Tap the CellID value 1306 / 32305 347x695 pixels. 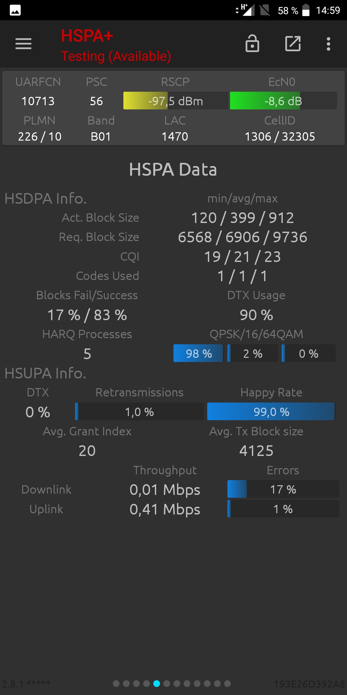point(280,136)
